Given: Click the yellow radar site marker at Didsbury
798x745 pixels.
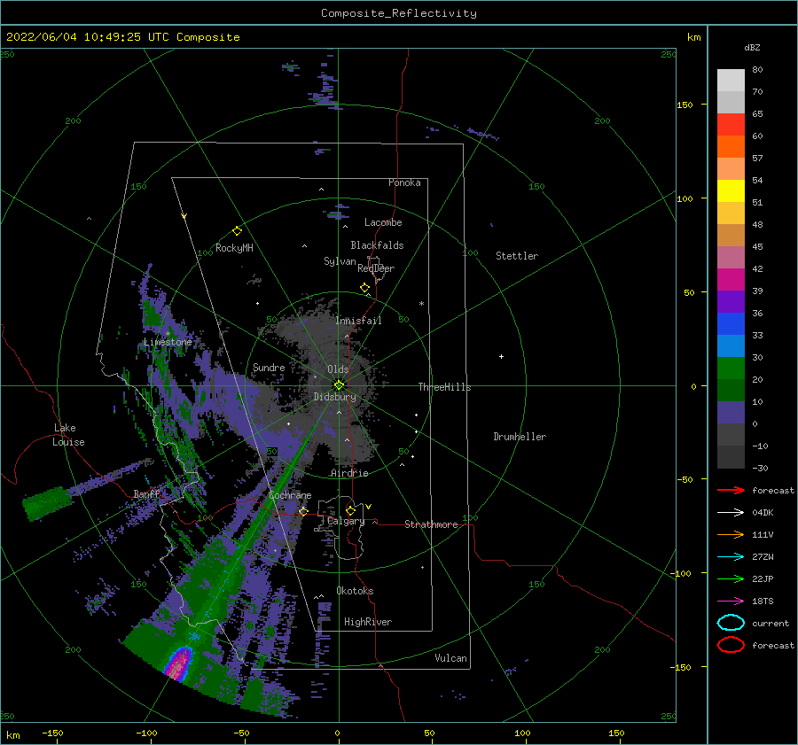Looking at the screenshot, I should pyautogui.click(x=339, y=385).
